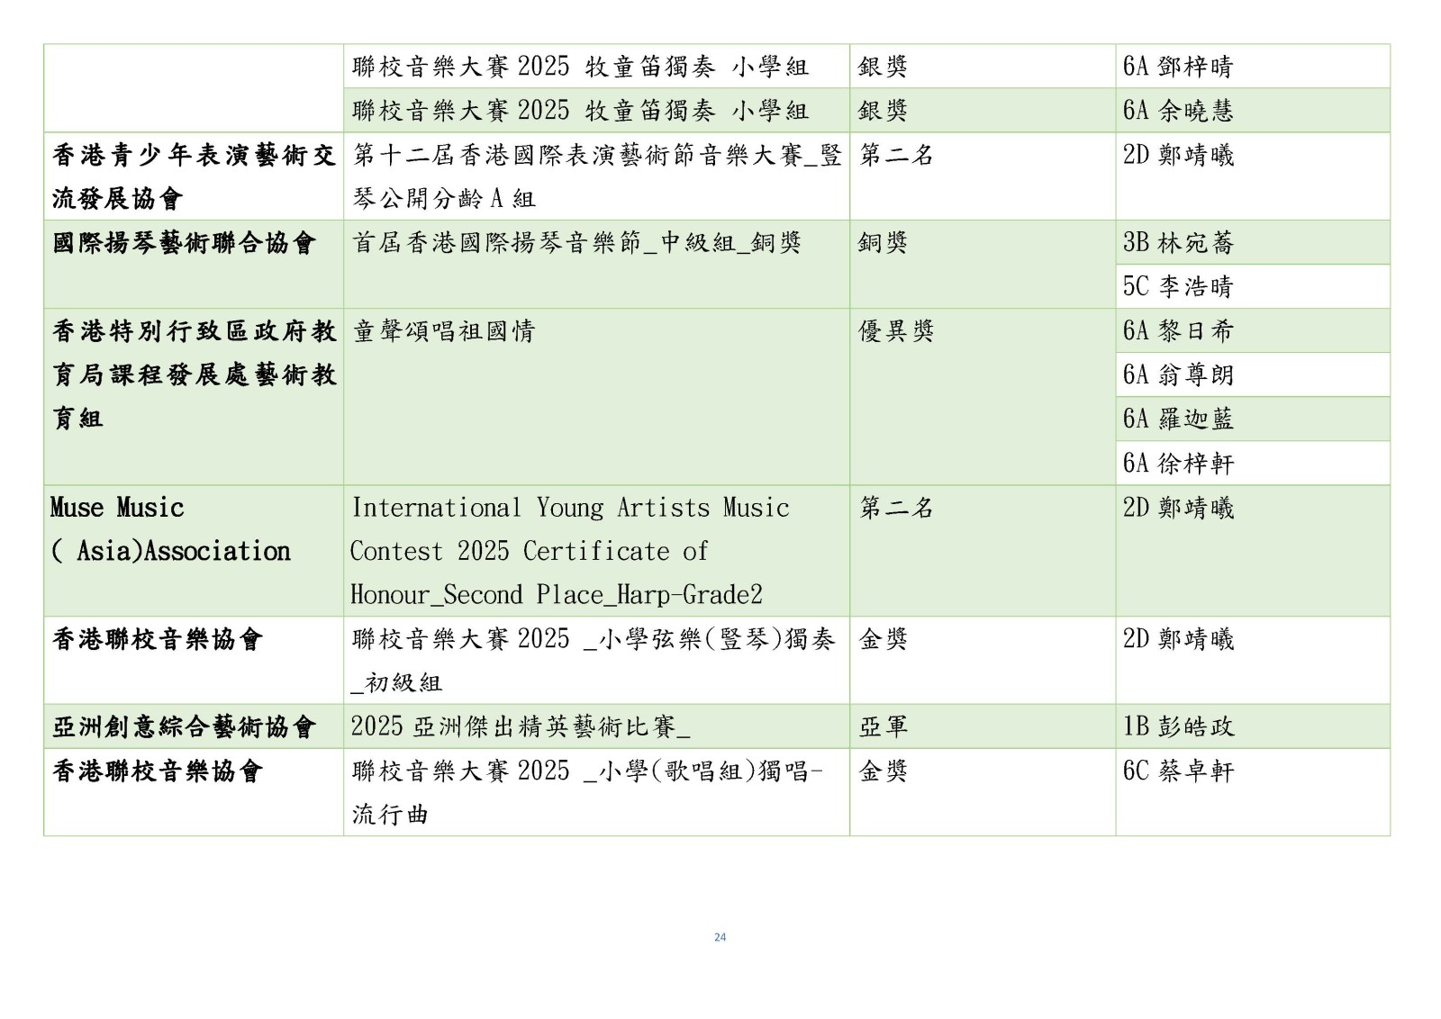Select the 6C 蔡卓軒 cell
The image size is (1441, 1019).
click(x=1177, y=771)
